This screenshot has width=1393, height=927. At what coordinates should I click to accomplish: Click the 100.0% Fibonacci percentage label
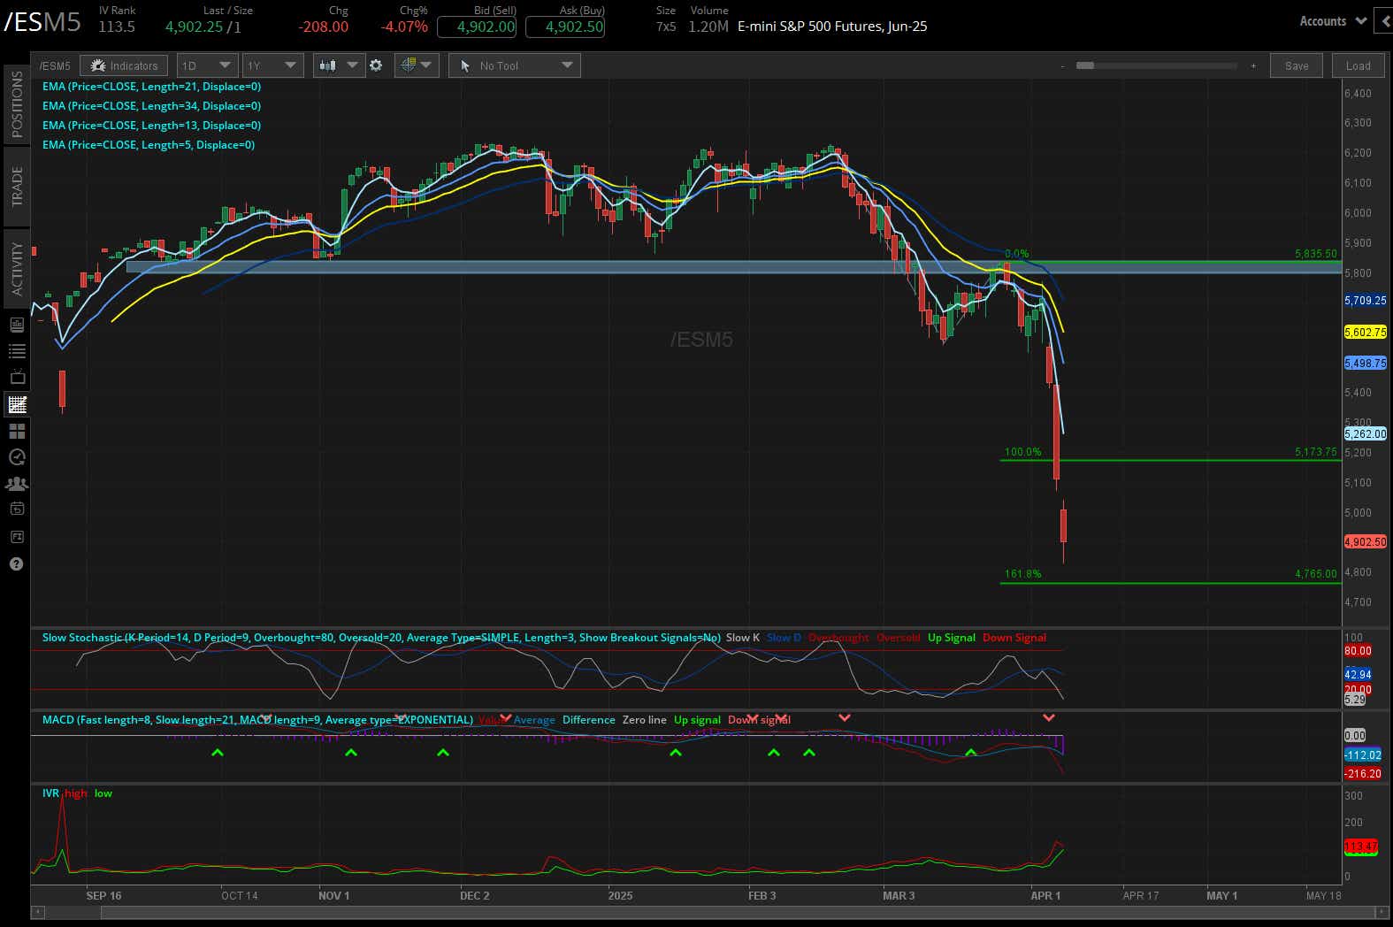(1023, 452)
